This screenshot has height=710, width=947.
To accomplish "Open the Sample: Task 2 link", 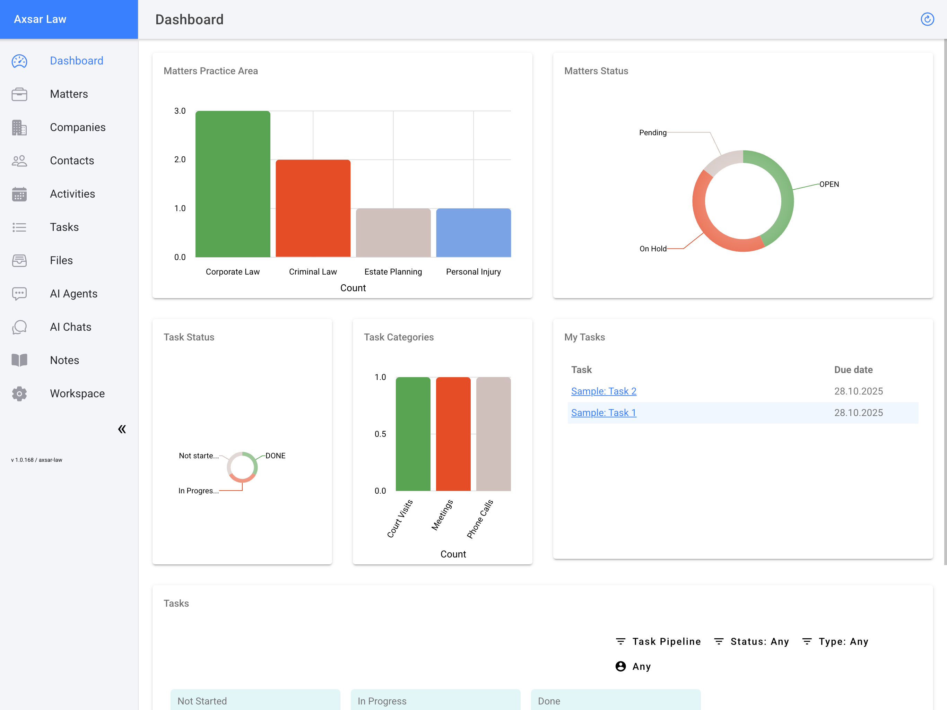I will click(x=603, y=391).
